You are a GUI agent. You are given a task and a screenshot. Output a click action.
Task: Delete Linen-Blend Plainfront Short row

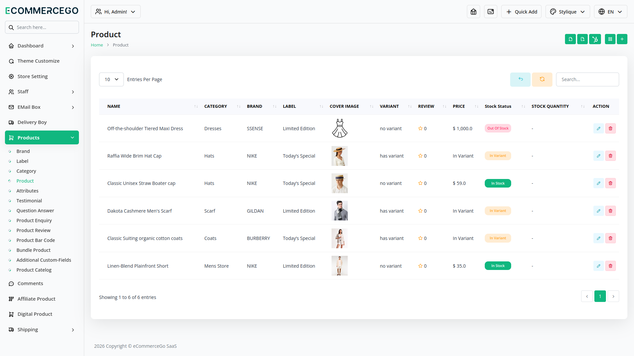610,266
